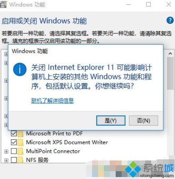Expand the NFS 服务 tree node
175x179 pixels.
(x=6, y=160)
